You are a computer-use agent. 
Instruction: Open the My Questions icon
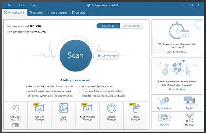pos(164,101)
